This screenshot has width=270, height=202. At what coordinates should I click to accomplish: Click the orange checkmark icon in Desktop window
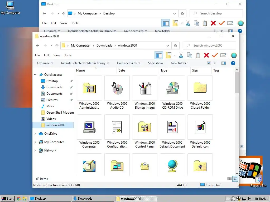click(x=221, y=23)
